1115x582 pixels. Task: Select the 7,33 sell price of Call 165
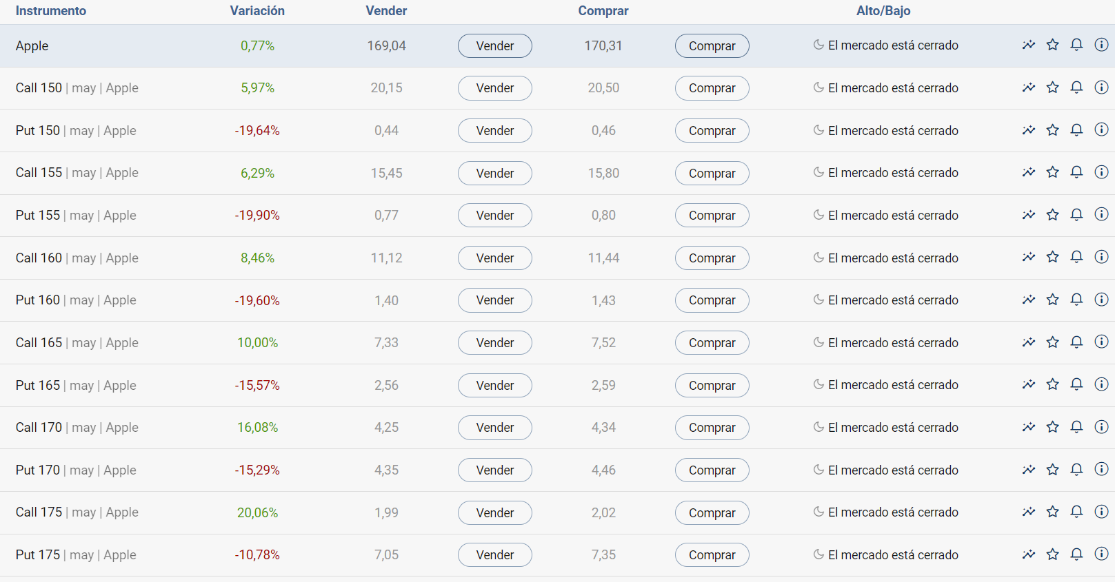(386, 343)
